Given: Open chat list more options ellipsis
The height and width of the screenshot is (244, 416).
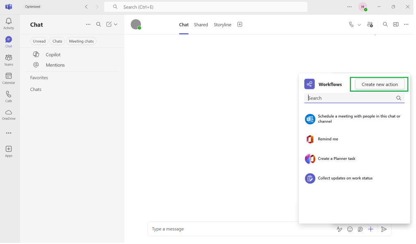Looking at the screenshot, I should pos(88,24).
